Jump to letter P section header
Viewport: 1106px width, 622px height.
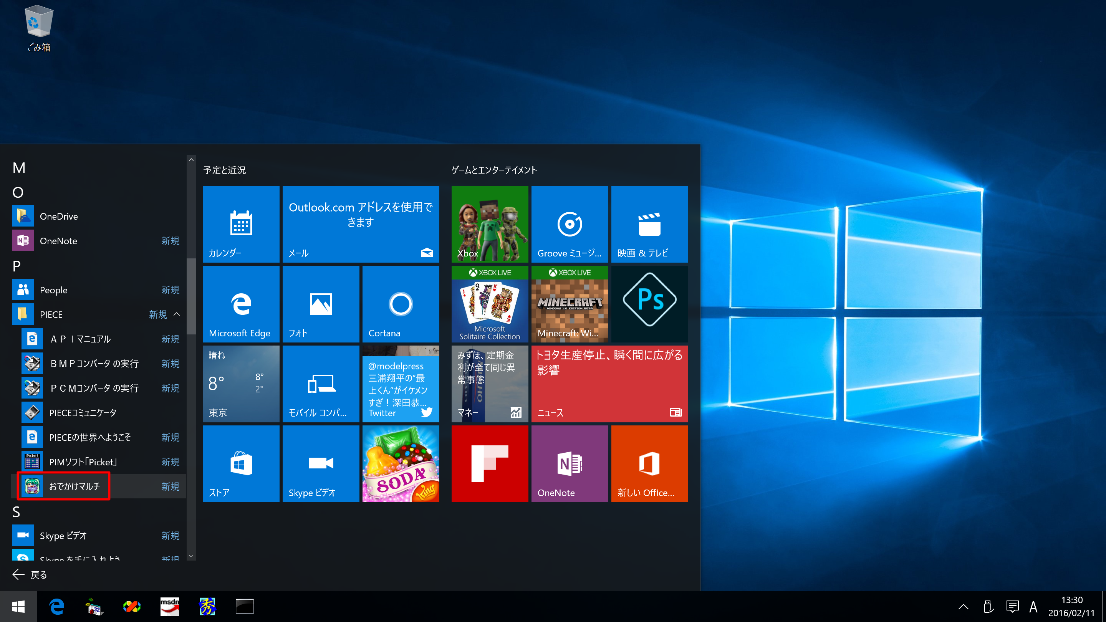click(17, 266)
